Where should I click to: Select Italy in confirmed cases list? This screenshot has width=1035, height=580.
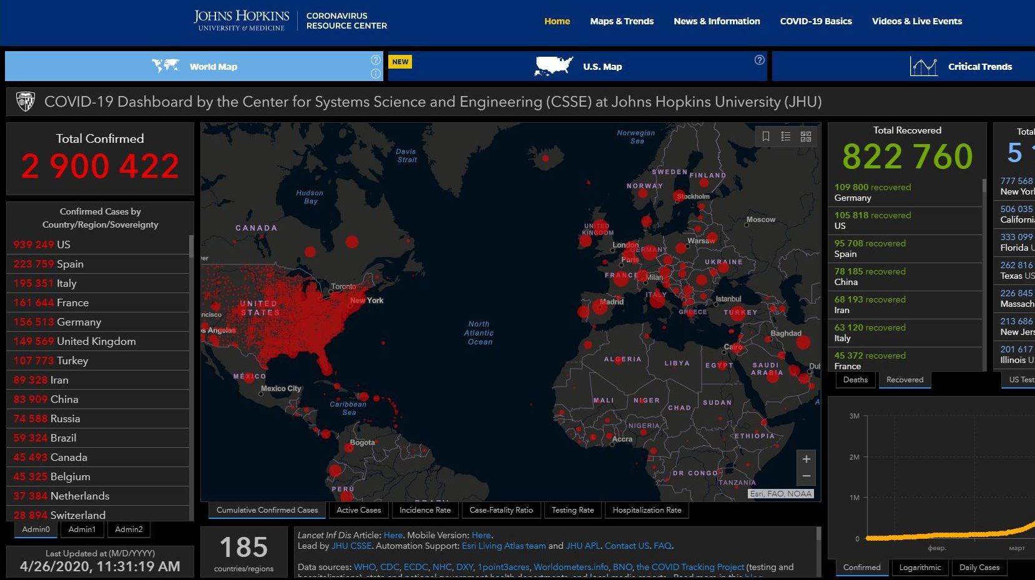(97, 283)
